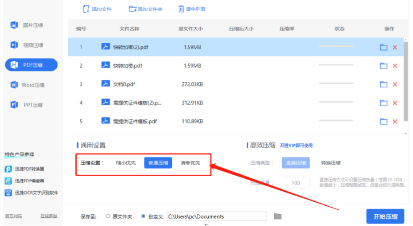Viewport: 413px width, 226px height.
Task: Select the 自定义 radio button
Action: point(143,216)
